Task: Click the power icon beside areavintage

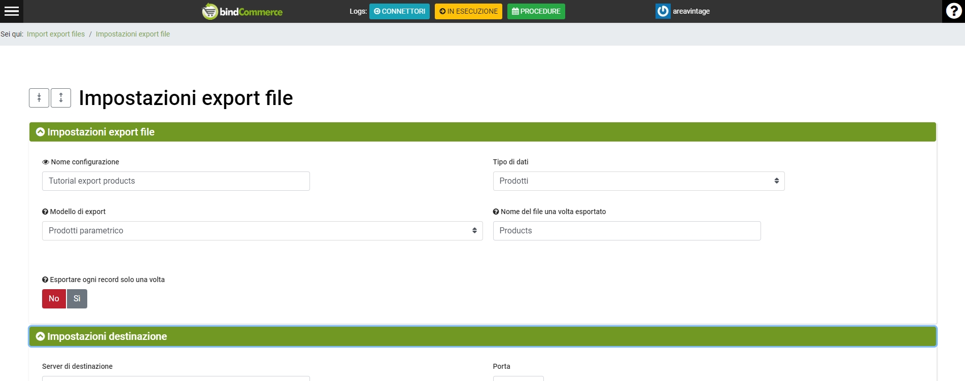Action: point(663,11)
